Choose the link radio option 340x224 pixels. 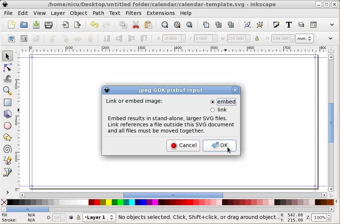[213, 110]
